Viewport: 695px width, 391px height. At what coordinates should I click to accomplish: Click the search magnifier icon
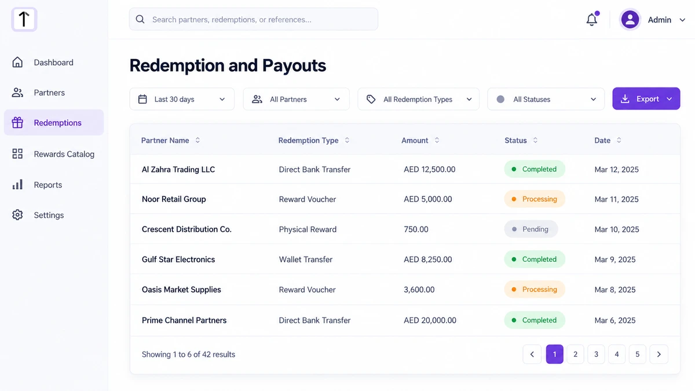(x=140, y=19)
